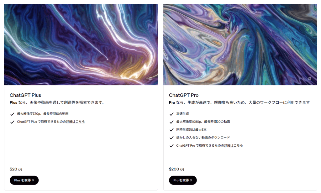Click OpenAI logo watermark on Pro image

click(309, 79)
